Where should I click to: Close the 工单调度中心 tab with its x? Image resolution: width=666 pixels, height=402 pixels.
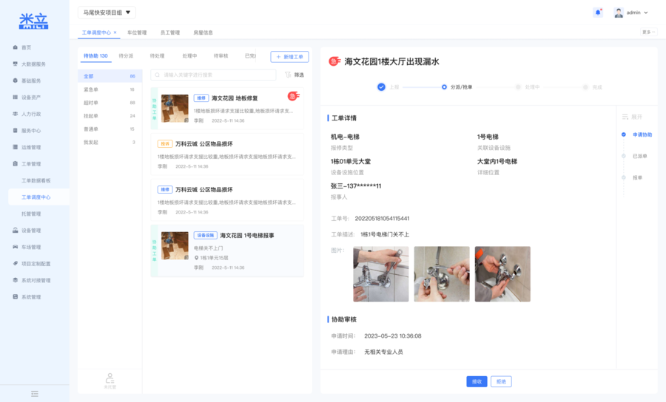pyautogui.click(x=115, y=33)
